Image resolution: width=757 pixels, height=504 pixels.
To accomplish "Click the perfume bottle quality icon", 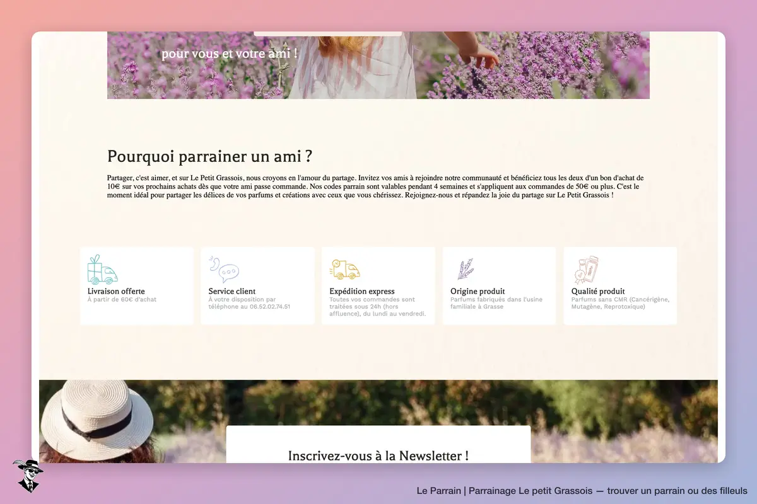I will [x=586, y=270].
